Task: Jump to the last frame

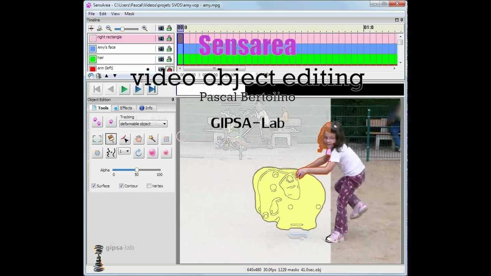Action: tap(152, 89)
